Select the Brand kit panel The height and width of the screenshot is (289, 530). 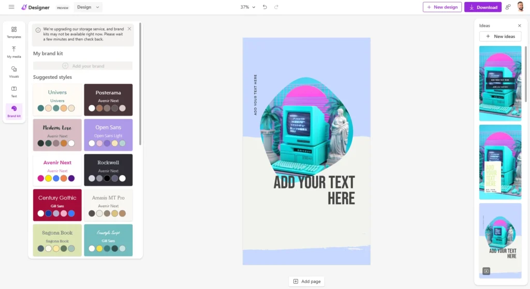(x=14, y=111)
